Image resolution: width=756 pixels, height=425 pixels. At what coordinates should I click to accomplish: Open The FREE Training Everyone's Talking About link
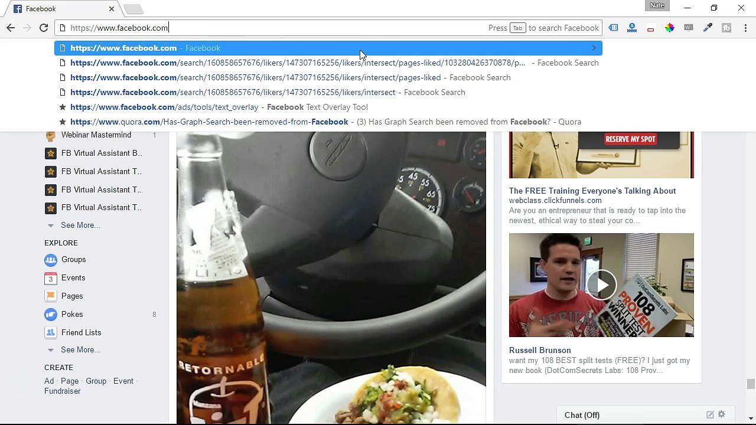[x=592, y=191]
